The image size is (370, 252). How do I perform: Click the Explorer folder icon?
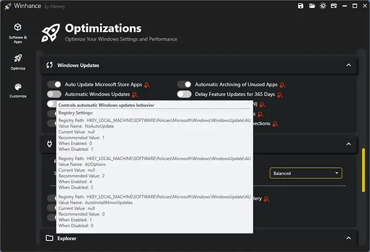pyautogui.click(x=50, y=238)
